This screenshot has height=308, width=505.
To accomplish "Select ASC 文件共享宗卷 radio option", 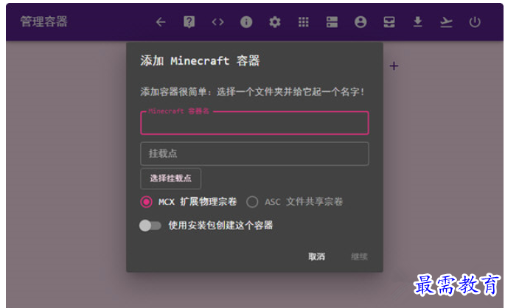I will coord(252,202).
